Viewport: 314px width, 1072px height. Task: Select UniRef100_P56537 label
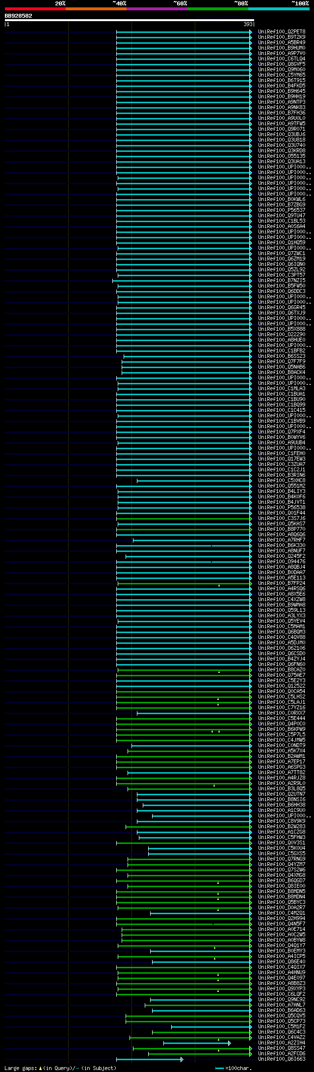point(282,210)
